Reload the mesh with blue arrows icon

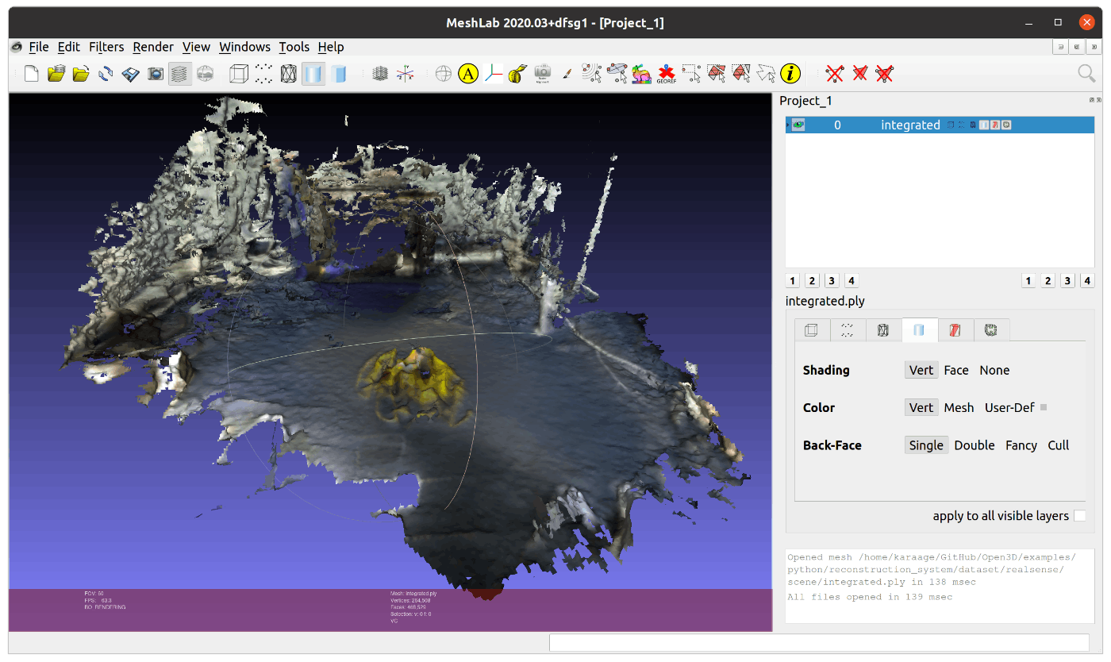(106, 74)
